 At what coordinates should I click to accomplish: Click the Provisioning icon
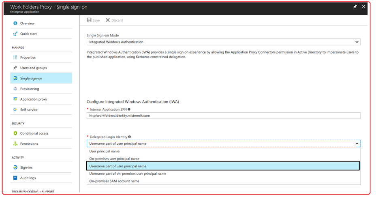[x=15, y=89]
